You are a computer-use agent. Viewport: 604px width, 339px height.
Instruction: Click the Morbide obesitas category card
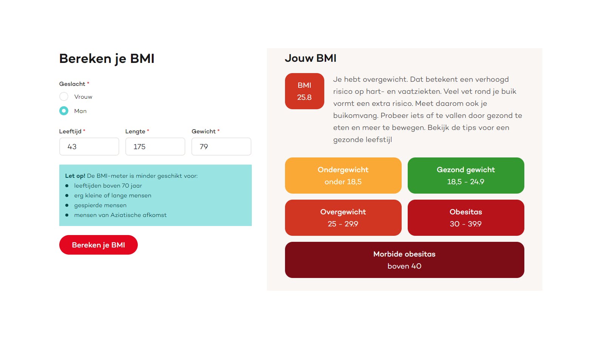click(404, 260)
